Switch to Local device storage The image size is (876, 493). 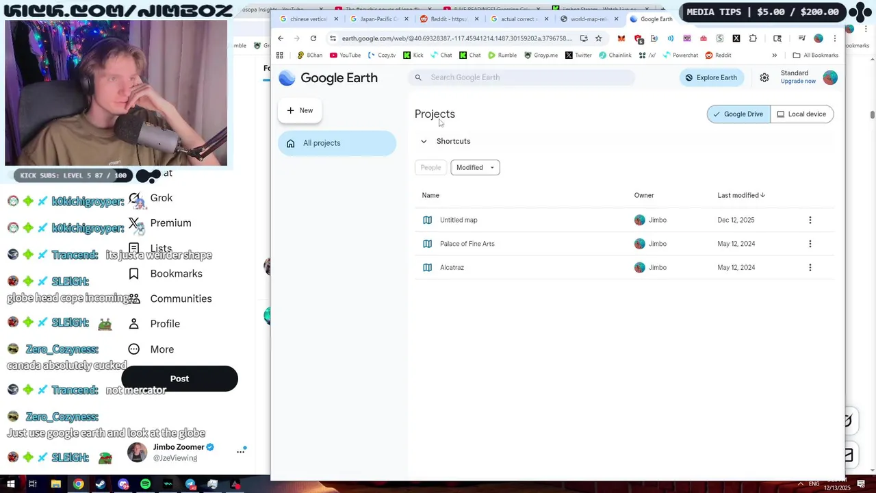click(x=801, y=114)
